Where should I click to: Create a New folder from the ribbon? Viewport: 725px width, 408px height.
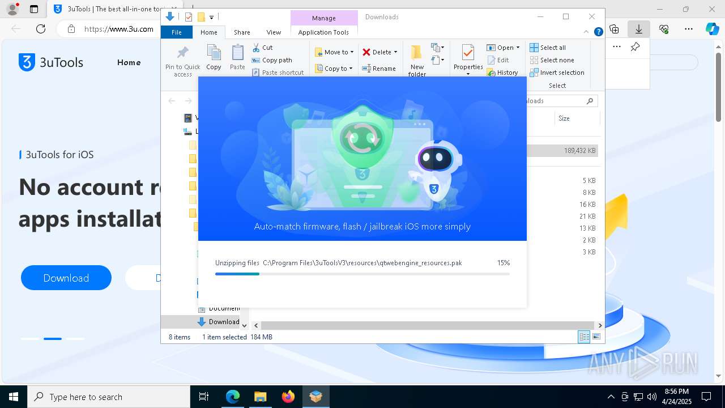(417, 61)
